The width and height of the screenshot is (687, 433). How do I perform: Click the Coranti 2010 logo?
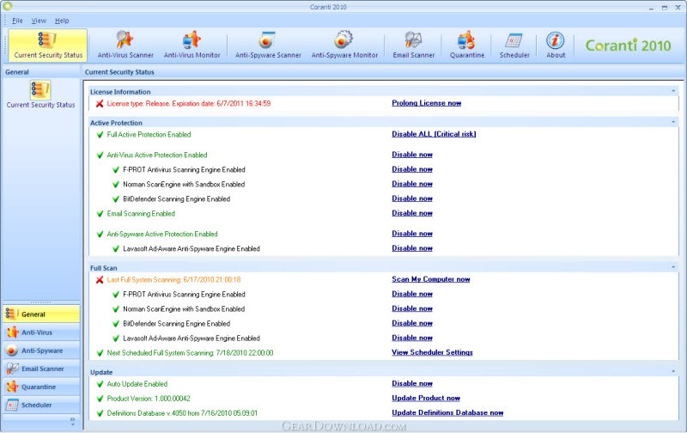[628, 46]
